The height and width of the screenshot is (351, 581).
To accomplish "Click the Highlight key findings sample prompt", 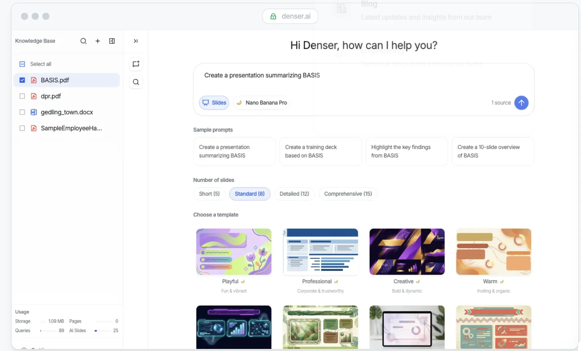I will pos(407,151).
